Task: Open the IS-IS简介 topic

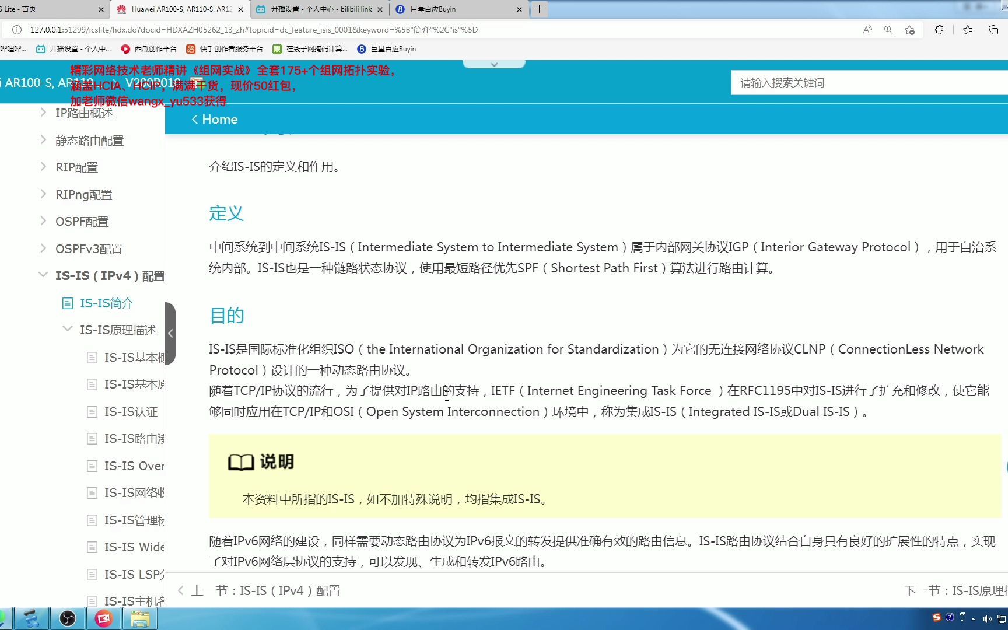Action: [107, 303]
